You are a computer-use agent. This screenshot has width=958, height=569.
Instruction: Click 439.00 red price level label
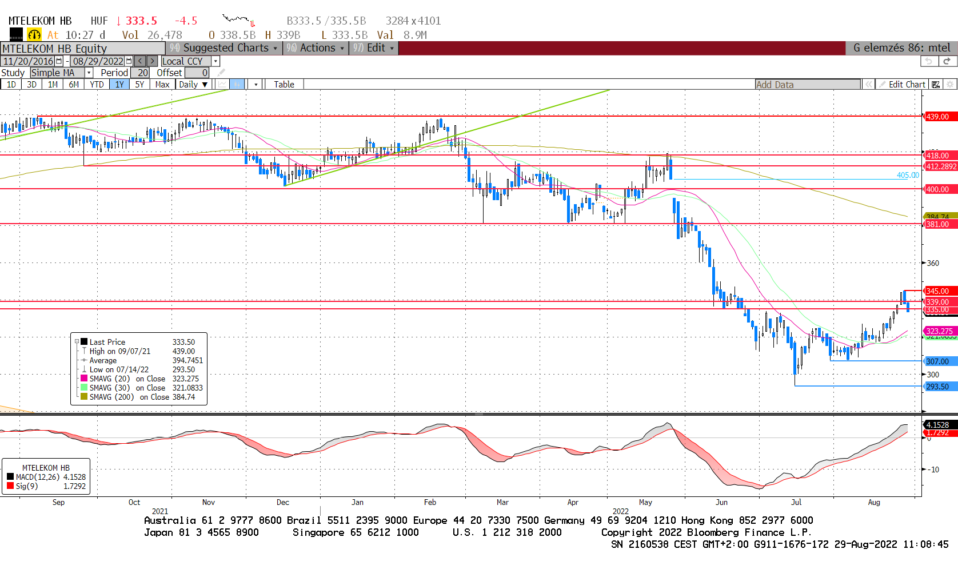(940, 117)
